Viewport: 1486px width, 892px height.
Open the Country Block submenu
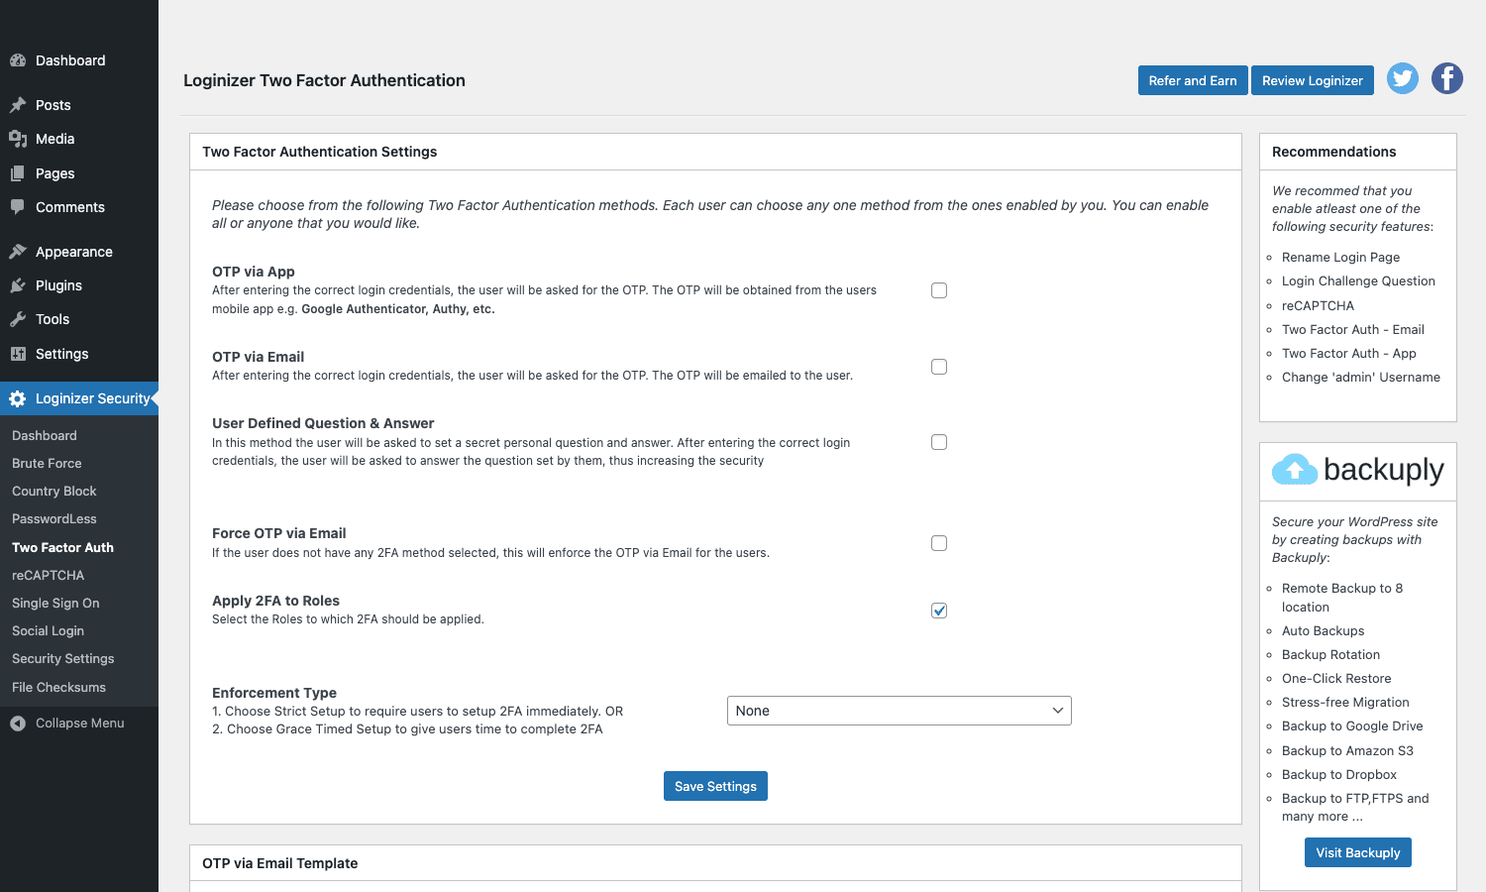54,491
